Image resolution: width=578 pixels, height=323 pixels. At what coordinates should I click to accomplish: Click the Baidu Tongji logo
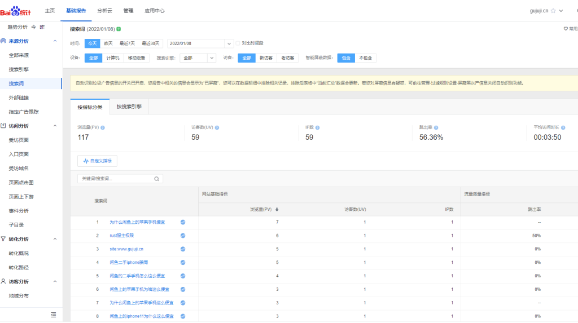[x=15, y=11]
